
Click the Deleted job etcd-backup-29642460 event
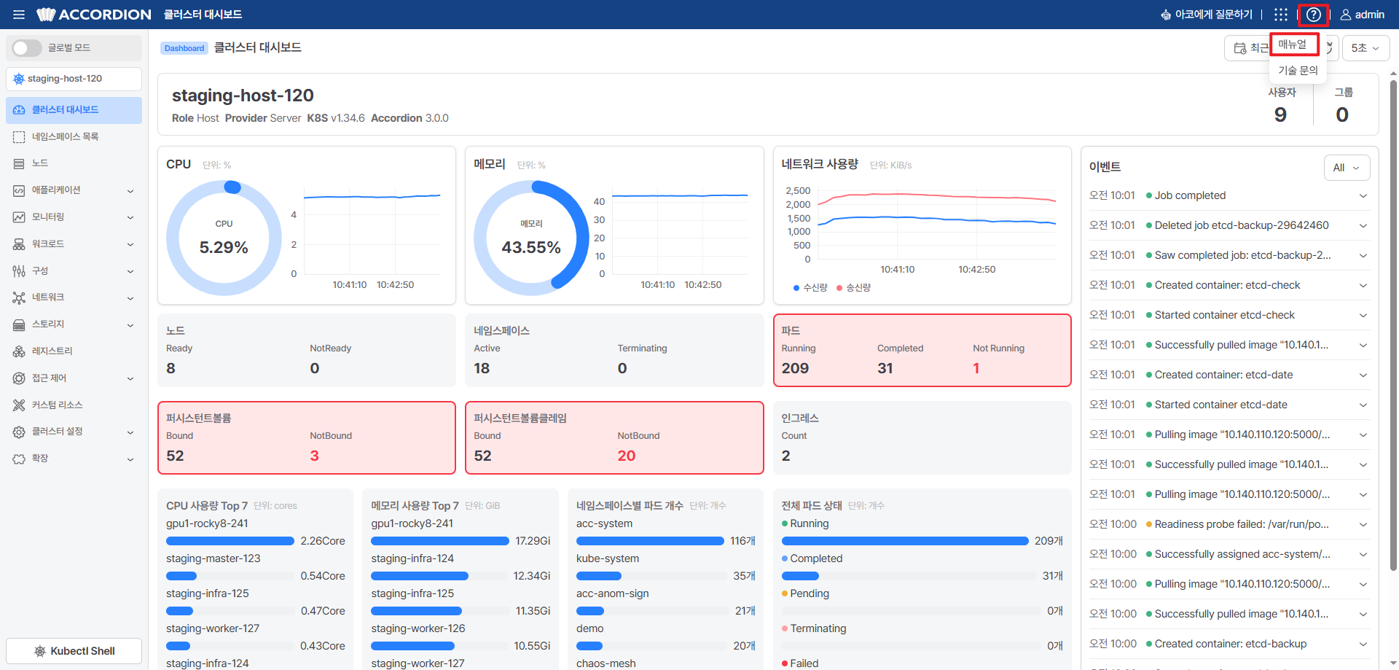[x=1229, y=225]
